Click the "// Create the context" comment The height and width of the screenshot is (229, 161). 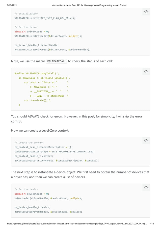(x=29, y=143)
